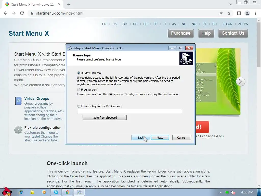Expand the tab search dropdown chevron
261x196 pixels.
coord(230,5)
